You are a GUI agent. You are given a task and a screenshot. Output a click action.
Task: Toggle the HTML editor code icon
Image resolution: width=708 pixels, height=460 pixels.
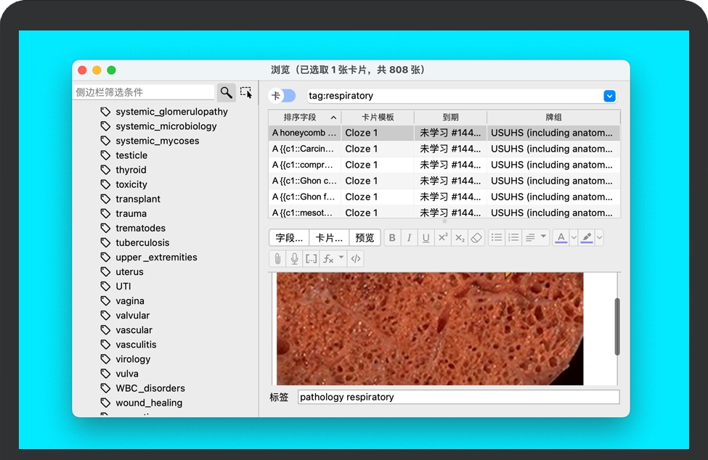pyautogui.click(x=356, y=259)
